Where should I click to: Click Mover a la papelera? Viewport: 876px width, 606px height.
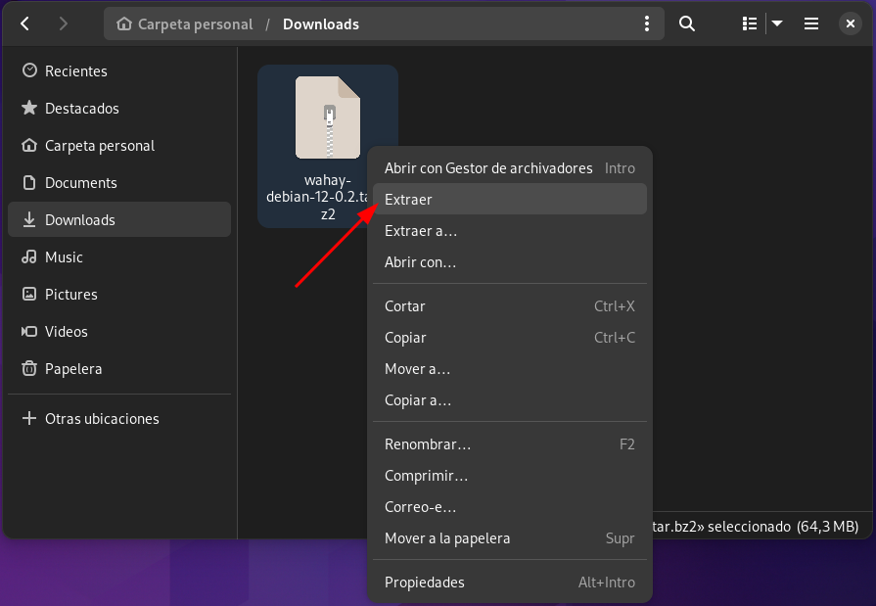click(447, 538)
